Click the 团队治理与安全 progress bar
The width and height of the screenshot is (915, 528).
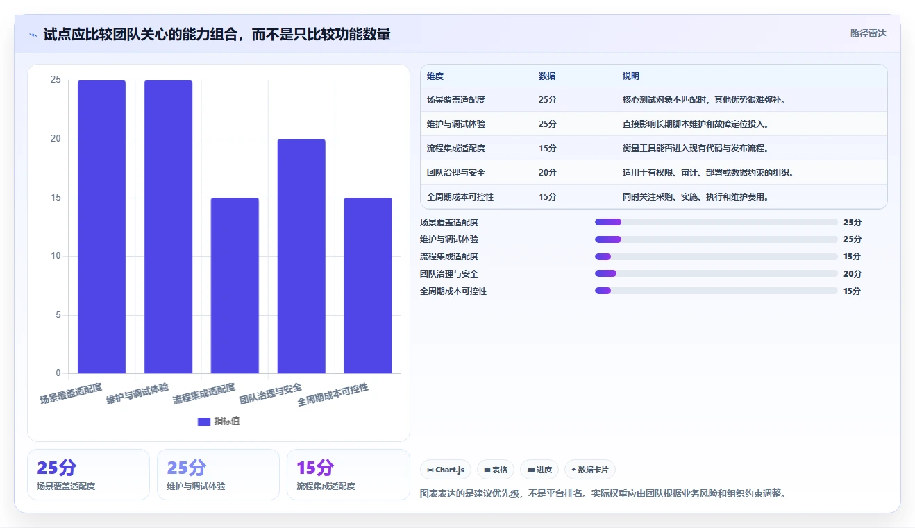click(x=716, y=274)
